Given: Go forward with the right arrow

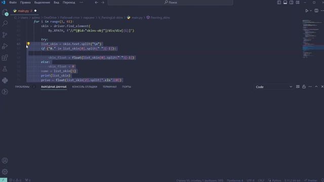Looking at the screenshot, I should coord(103,3).
